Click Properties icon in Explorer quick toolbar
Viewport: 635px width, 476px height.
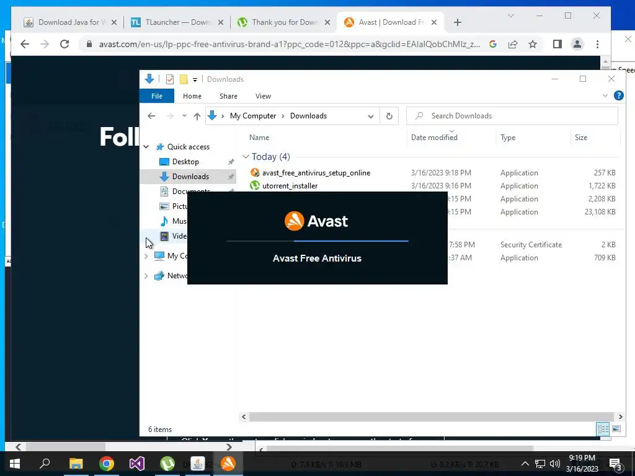[170, 79]
